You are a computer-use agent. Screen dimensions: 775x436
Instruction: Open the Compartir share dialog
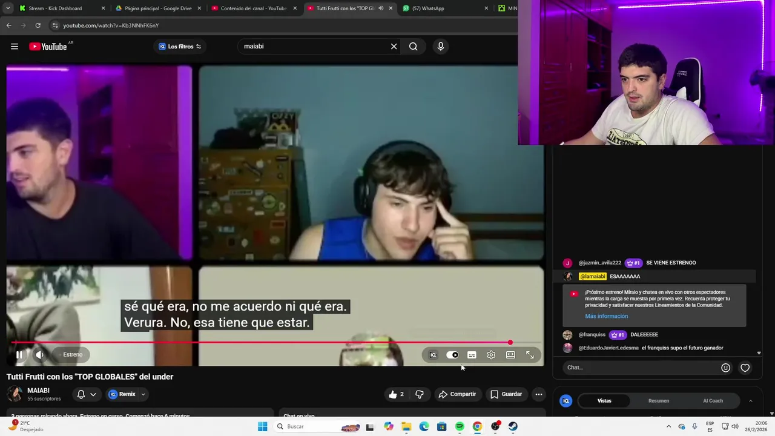tap(457, 394)
